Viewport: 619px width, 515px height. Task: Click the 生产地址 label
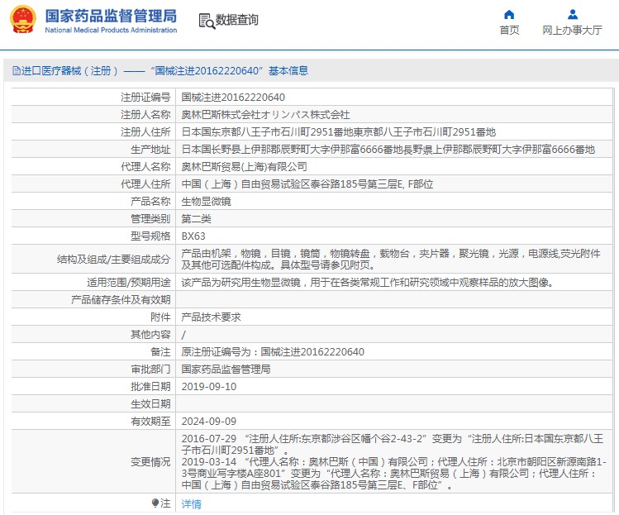150,150
